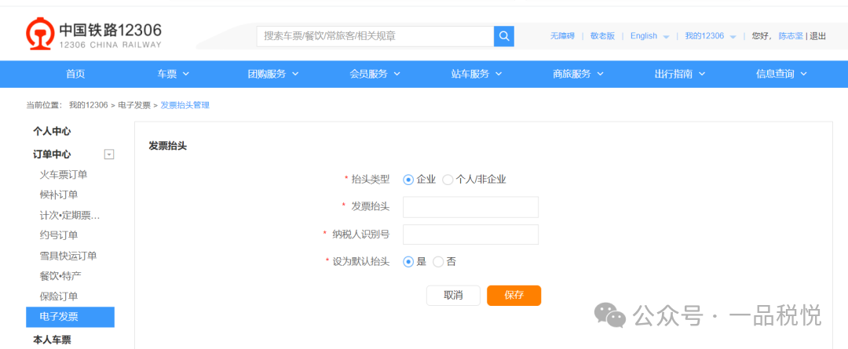Open 火车票订单 in the sidebar

tap(64, 174)
